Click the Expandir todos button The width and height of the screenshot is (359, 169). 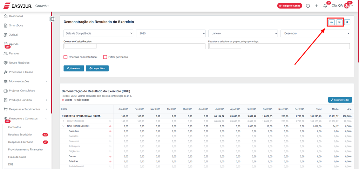(340, 100)
